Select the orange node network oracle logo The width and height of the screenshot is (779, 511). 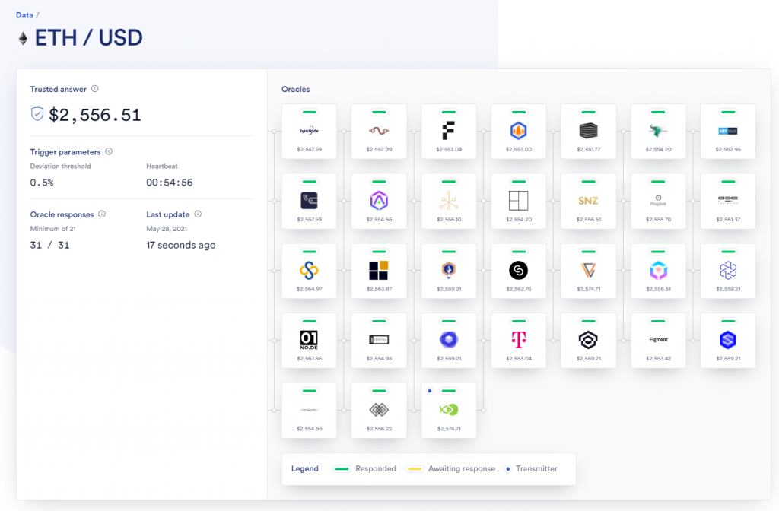tap(449, 201)
